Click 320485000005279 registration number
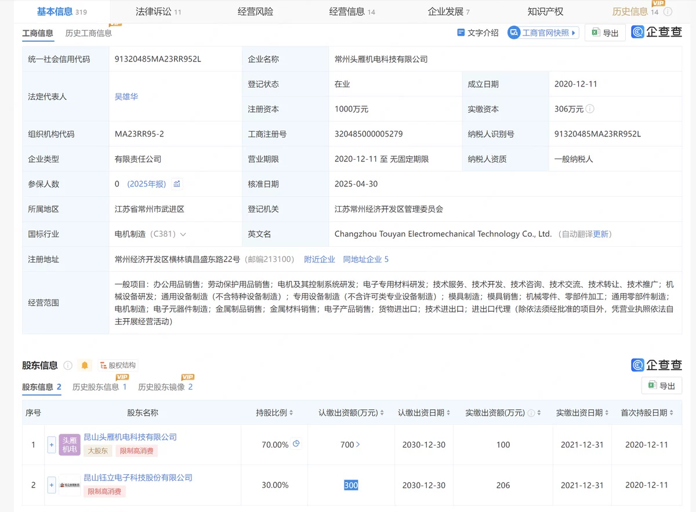 pyautogui.click(x=369, y=134)
